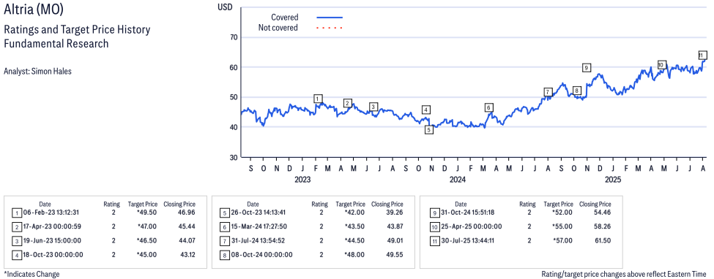Click target price *49.50

point(148,213)
